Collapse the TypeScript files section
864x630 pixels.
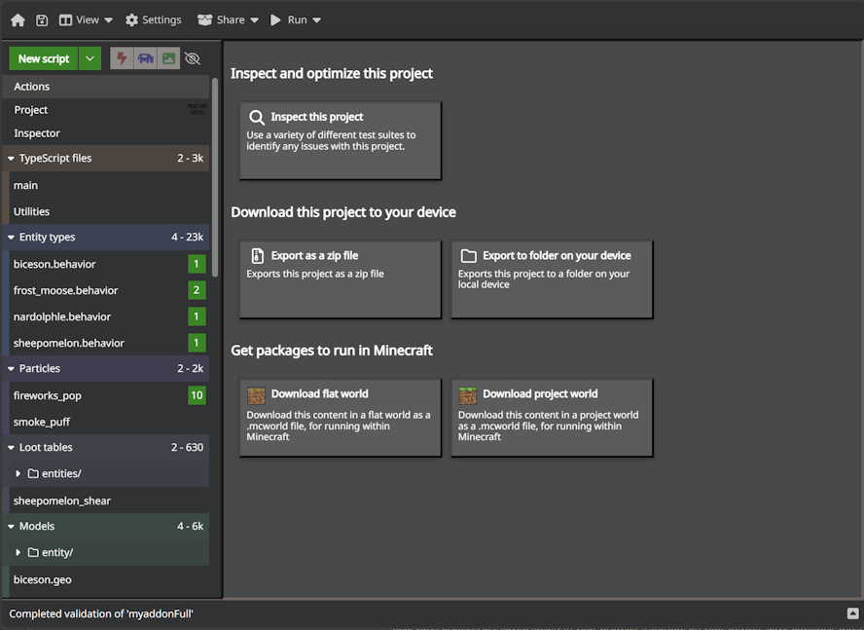point(10,158)
